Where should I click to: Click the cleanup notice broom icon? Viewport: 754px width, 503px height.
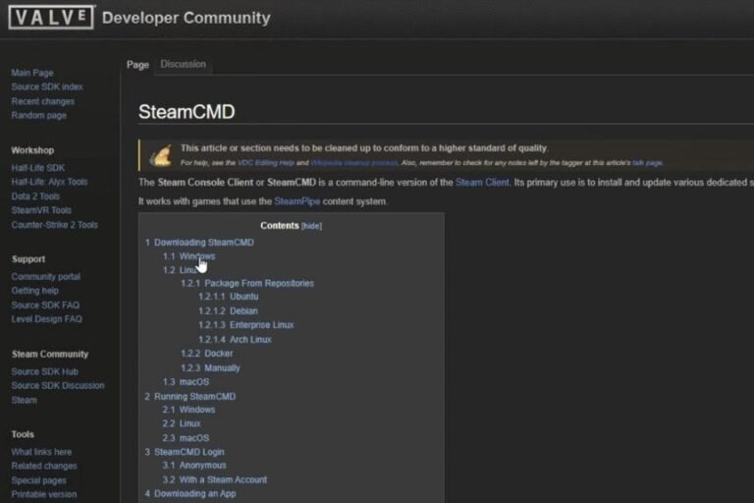(x=161, y=155)
